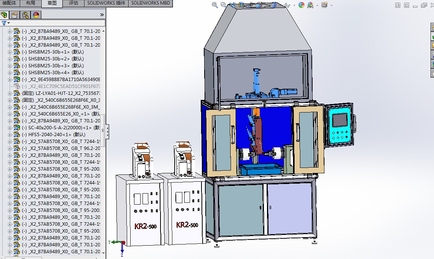Image resolution: width=434 pixels, height=259 pixels.
Task: Expand the manager panel tabs chevron
Action: click(102, 15)
